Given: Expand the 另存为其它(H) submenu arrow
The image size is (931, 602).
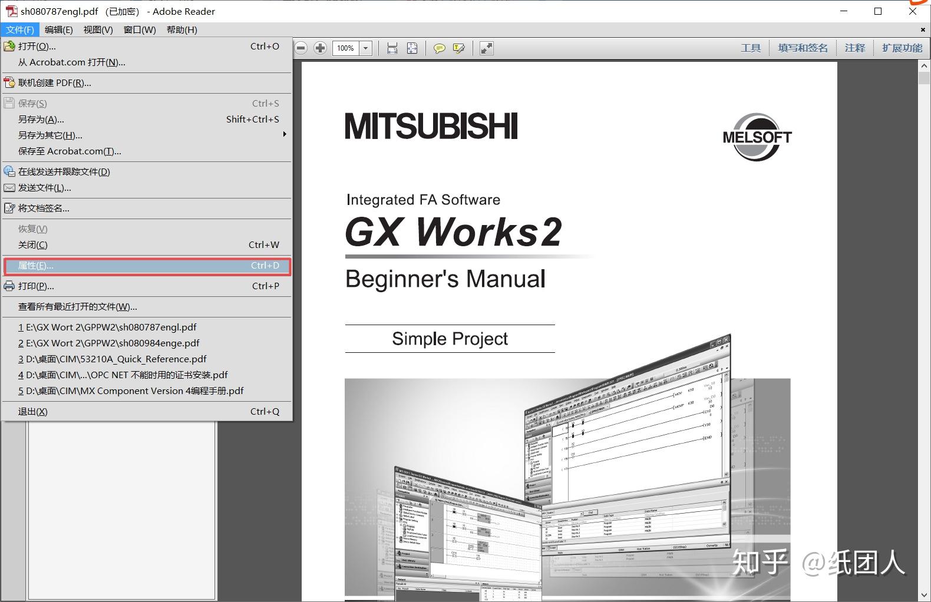Looking at the screenshot, I should [285, 135].
